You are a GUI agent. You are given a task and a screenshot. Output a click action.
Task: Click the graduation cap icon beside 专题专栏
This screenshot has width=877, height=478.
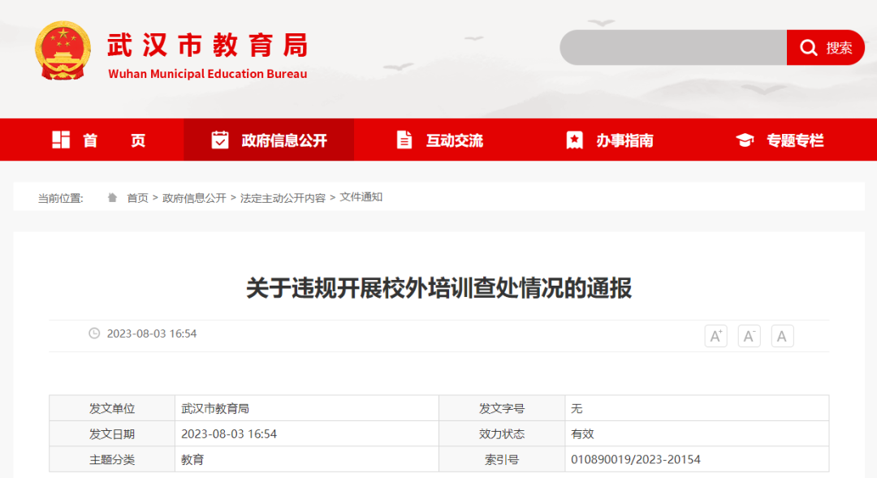(x=745, y=140)
